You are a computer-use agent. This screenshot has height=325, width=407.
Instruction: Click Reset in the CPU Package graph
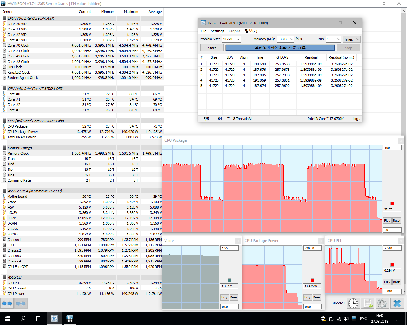click(x=397, y=221)
